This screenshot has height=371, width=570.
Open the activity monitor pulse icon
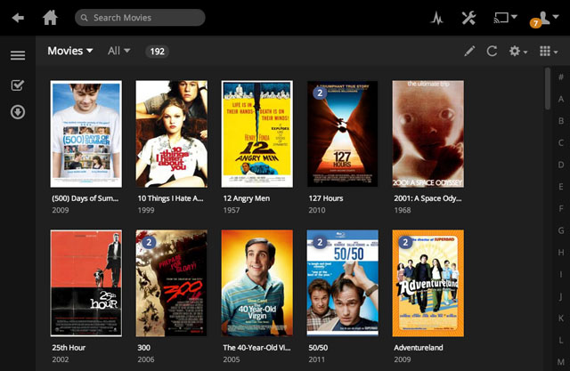point(437,18)
